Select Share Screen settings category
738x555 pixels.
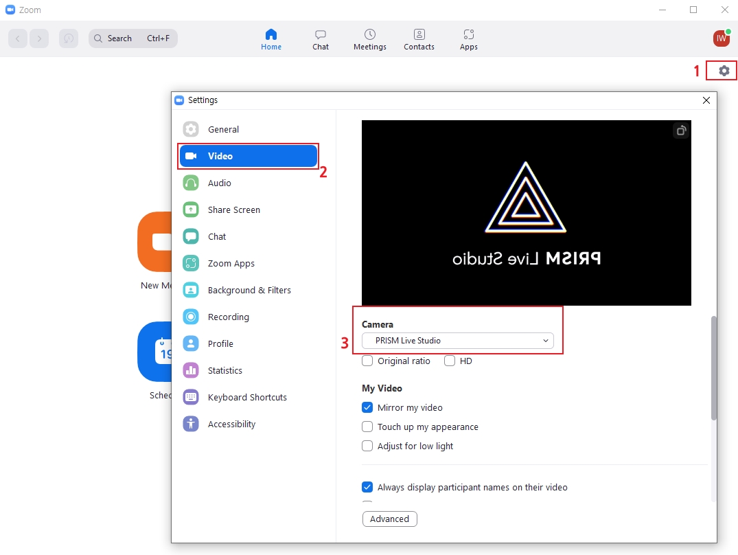(x=248, y=209)
